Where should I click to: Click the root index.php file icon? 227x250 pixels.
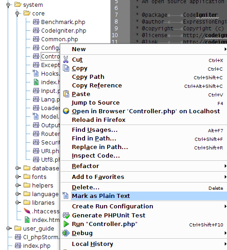[18, 245]
